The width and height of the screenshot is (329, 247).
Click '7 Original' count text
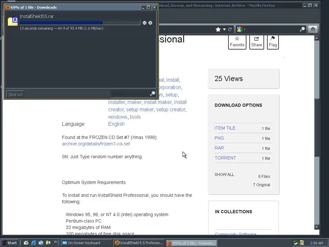click(262, 185)
